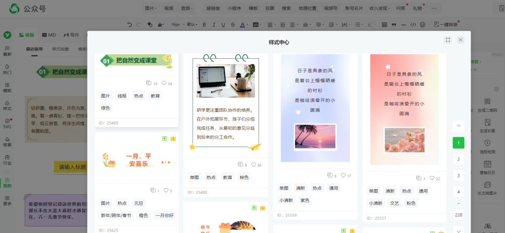Insert a code block with the code icon
This screenshot has height=233, width=505.
(x=413, y=24)
